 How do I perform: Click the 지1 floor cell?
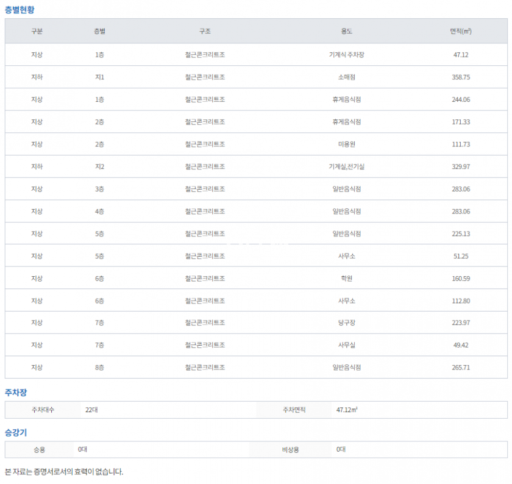pyautogui.click(x=99, y=77)
